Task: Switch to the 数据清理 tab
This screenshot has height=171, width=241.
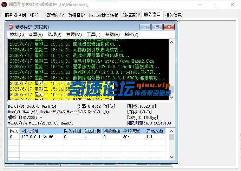Action: pyautogui.click(x=131, y=15)
